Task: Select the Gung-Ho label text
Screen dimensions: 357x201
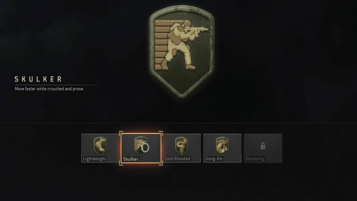Action: 213,159
